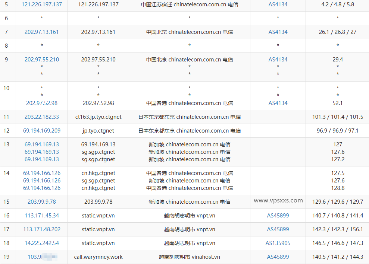Select IP link 202.97.55.210 on hop 9
This screenshot has width=369, height=264.
(41, 60)
